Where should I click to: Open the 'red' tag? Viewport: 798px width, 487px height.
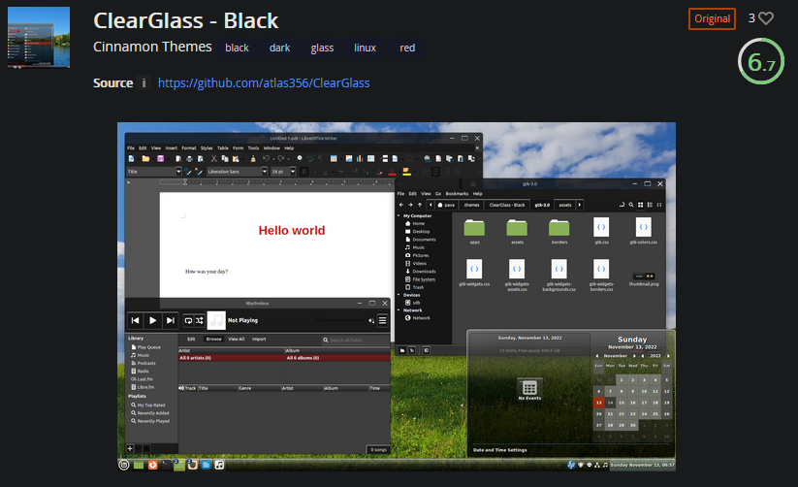coord(407,48)
